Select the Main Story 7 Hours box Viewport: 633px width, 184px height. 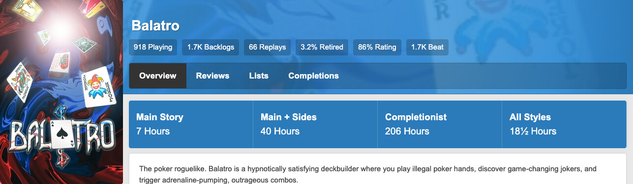click(191, 124)
